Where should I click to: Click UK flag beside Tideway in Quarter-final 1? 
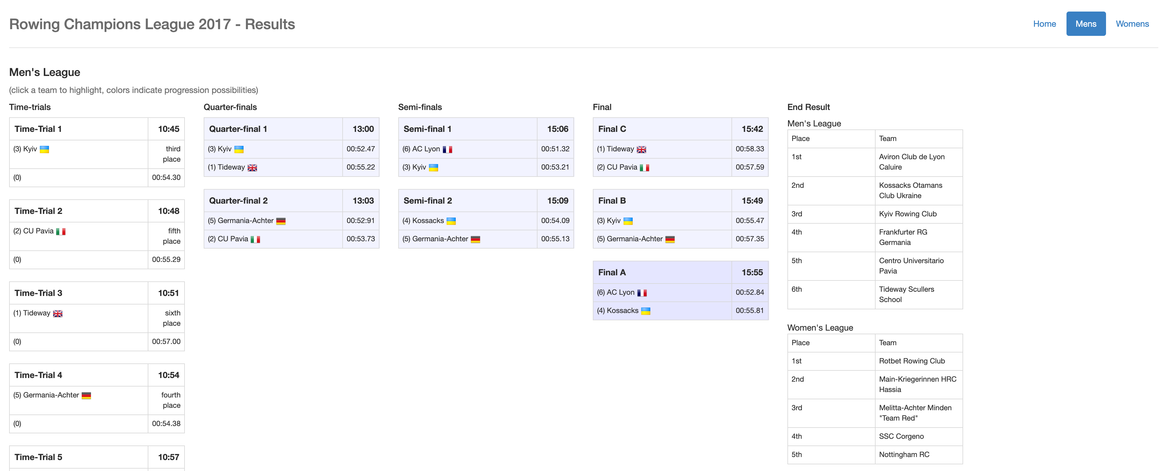click(x=252, y=168)
